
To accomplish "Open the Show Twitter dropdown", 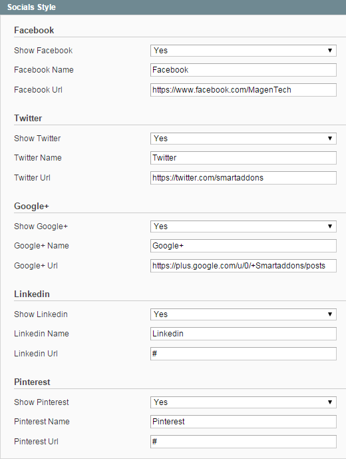I will click(x=244, y=139).
